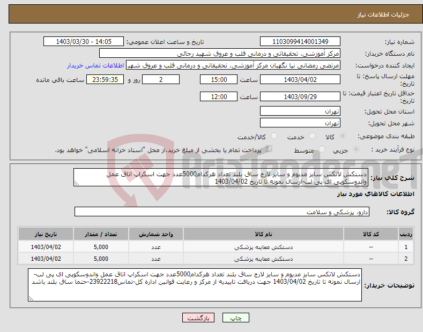Click the price validity date 1403/09/29 field
The image size is (423, 332).
(x=300, y=96)
